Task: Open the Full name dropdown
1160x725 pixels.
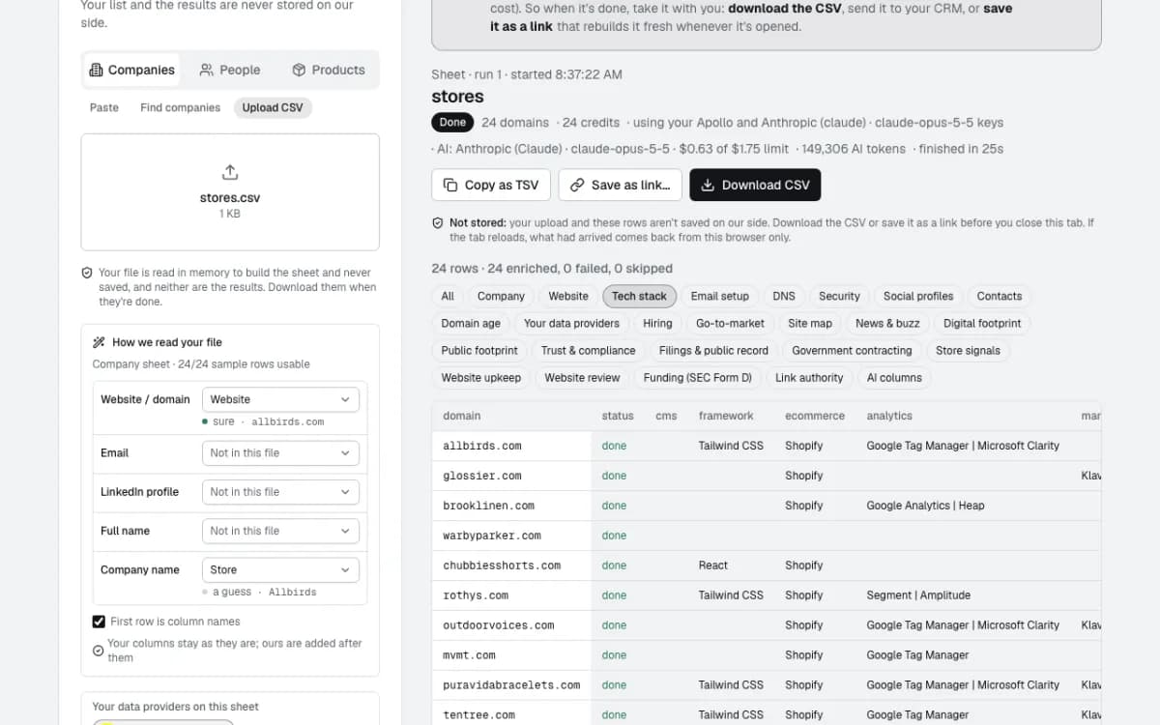Action: click(x=280, y=531)
